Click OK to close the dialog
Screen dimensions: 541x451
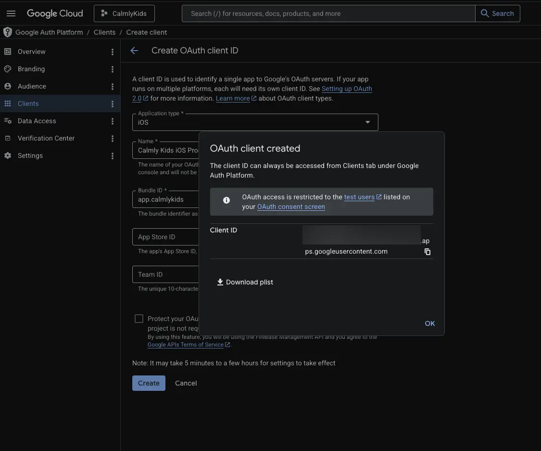[x=429, y=323]
